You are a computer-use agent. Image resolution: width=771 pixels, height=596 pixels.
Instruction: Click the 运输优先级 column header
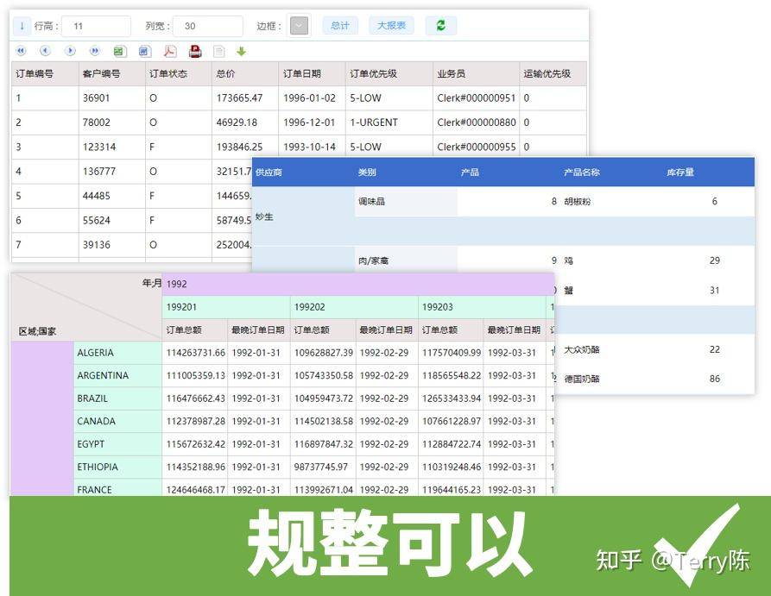click(553, 73)
